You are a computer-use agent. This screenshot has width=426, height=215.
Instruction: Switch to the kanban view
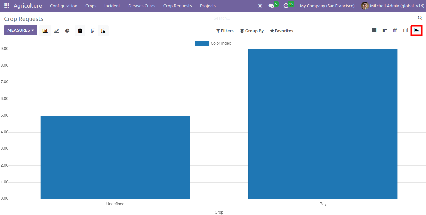[x=385, y=30]
